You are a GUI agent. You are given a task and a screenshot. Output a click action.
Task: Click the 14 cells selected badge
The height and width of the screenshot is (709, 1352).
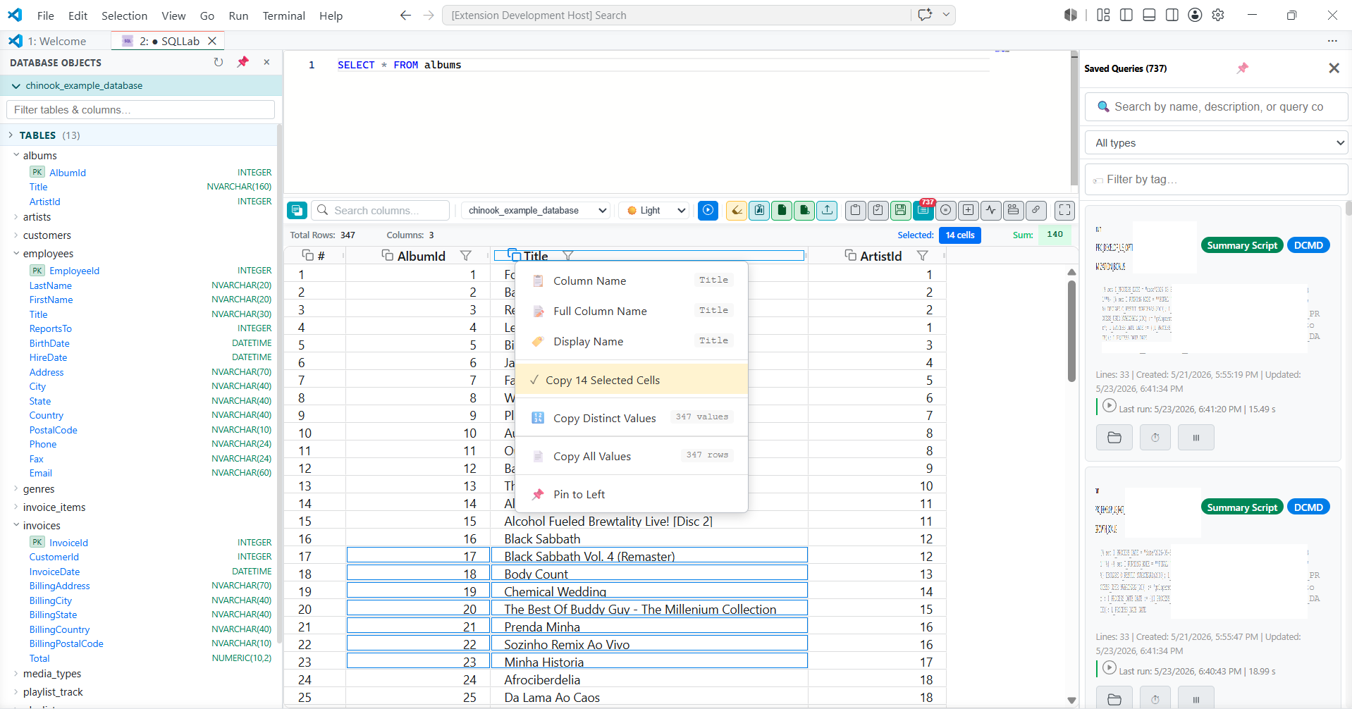pyautogui.click(x=959, y=235)
